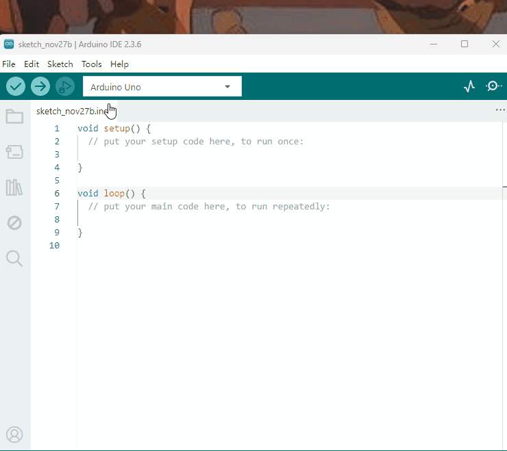This screenshot has height=451, width=507.
Task: Open the Debug panel in sidebar
Action: coord(14,223)
